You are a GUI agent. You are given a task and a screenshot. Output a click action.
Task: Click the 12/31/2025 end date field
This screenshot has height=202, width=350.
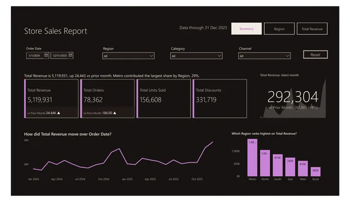pos(62,56)
